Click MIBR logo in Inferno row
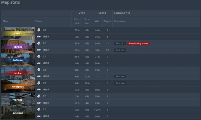The height and width of the screenshot is (120, 201). click(x=39, y=63)
